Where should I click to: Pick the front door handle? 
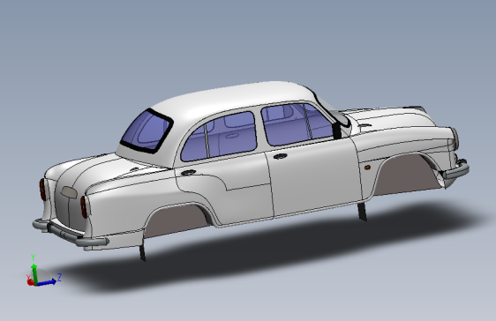click(281, 156)
